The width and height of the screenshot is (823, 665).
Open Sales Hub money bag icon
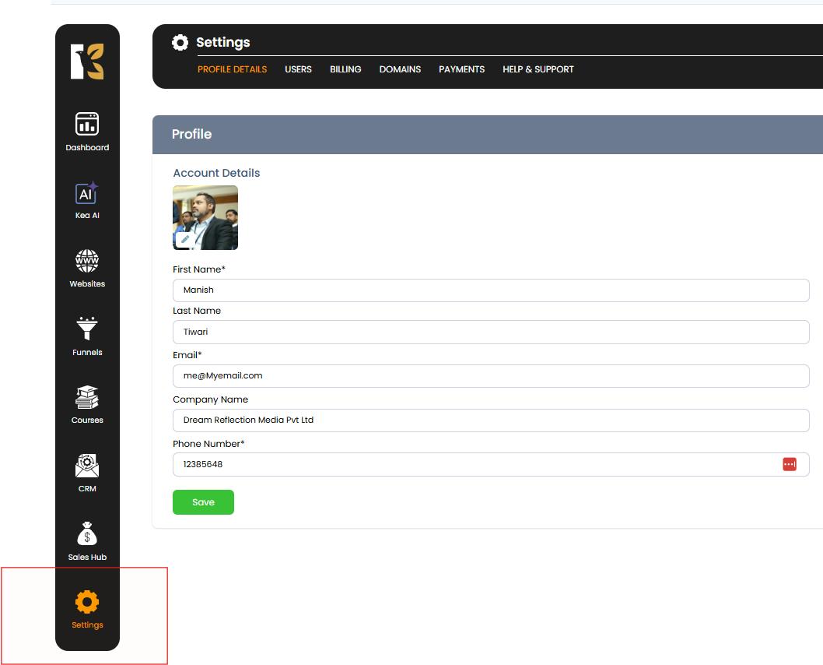87,534
